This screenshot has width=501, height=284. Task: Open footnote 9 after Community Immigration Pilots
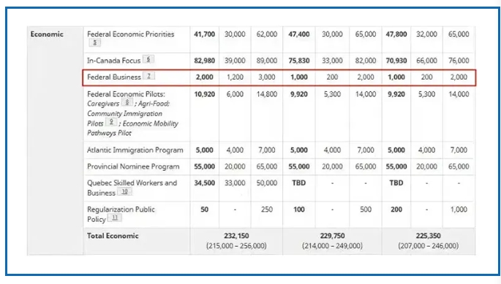(111, 122)
